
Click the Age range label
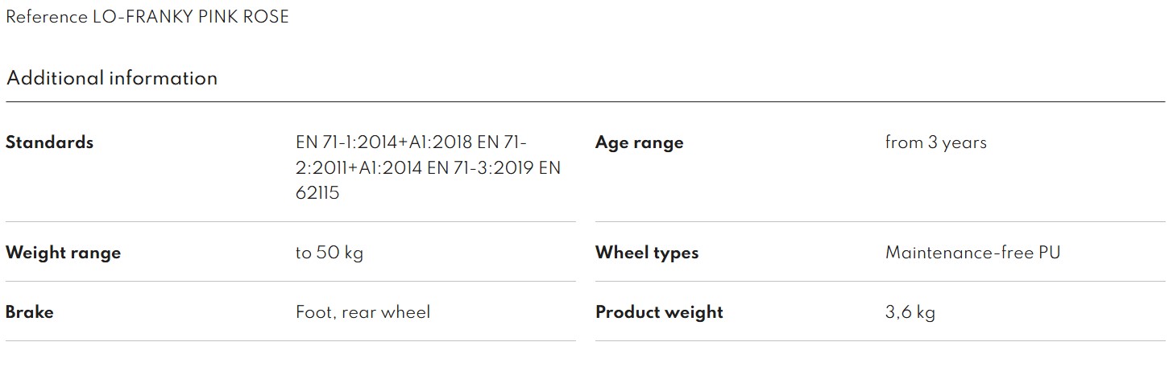639,143
